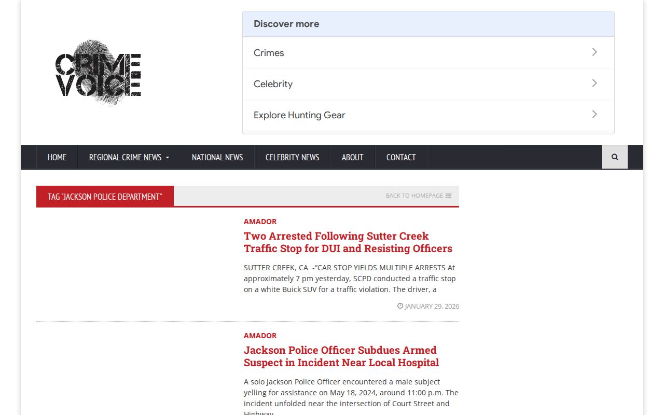Click Amador category above Sutter Creek article
Screen dimensions: 664x415
tap(260, 222)
